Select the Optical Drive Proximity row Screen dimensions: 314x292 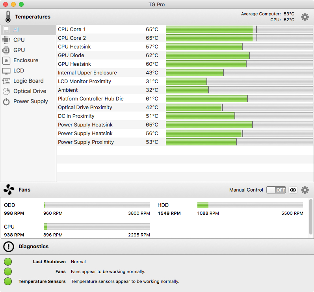[185, 107]
